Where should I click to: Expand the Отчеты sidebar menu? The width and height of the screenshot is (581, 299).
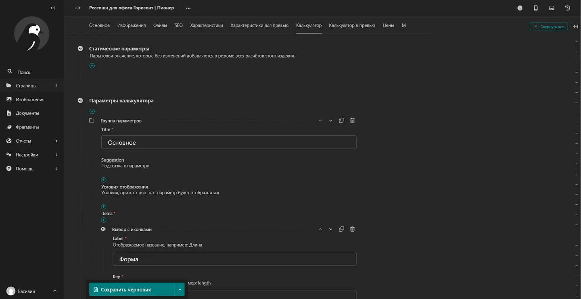pyautogui.click(x=56, y=141)
